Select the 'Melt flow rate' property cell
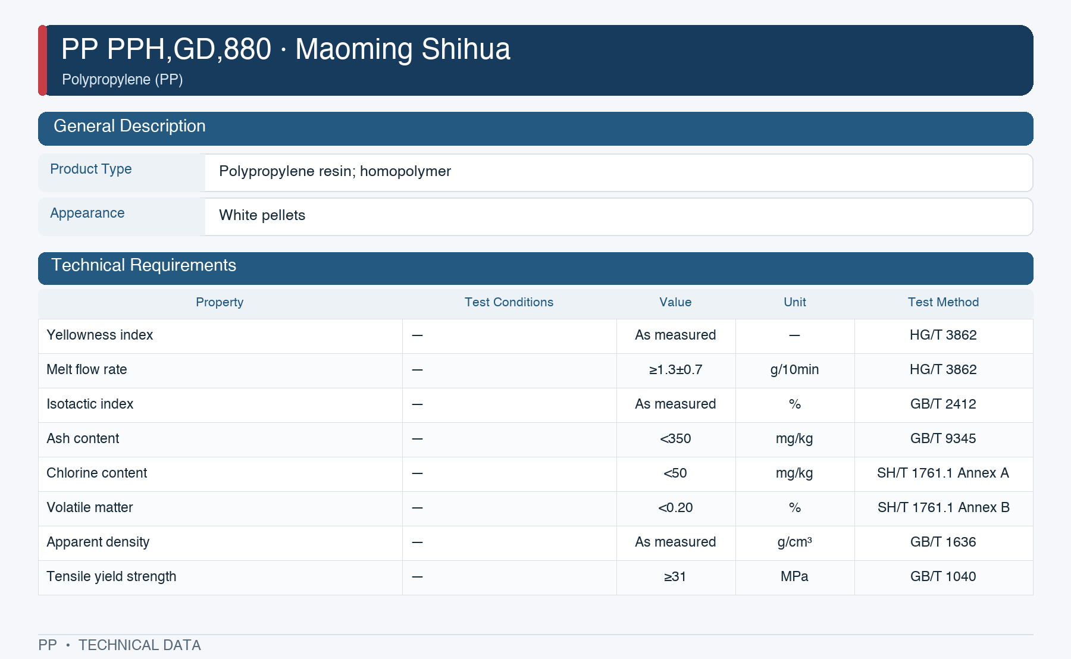 tap(220, 371)
